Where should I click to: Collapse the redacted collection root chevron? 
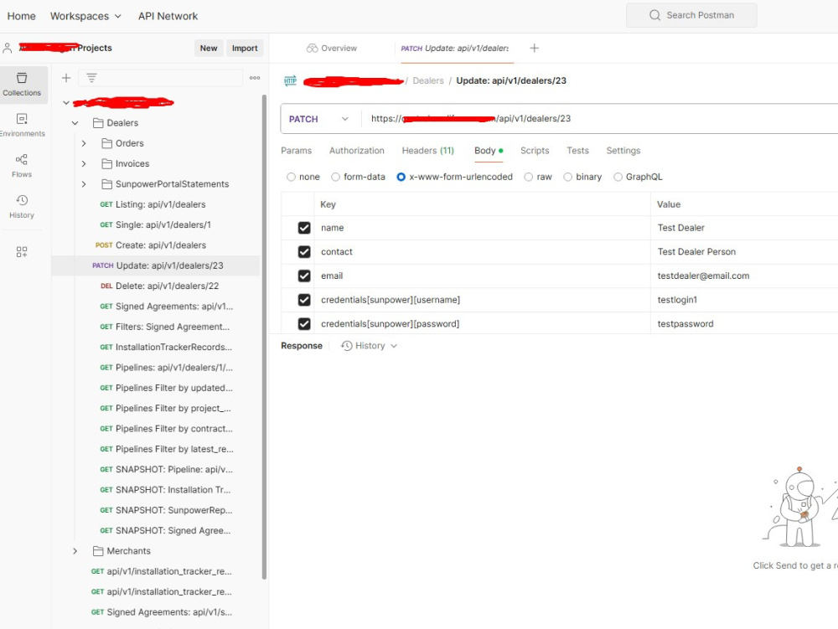click(x=66, y=102)
